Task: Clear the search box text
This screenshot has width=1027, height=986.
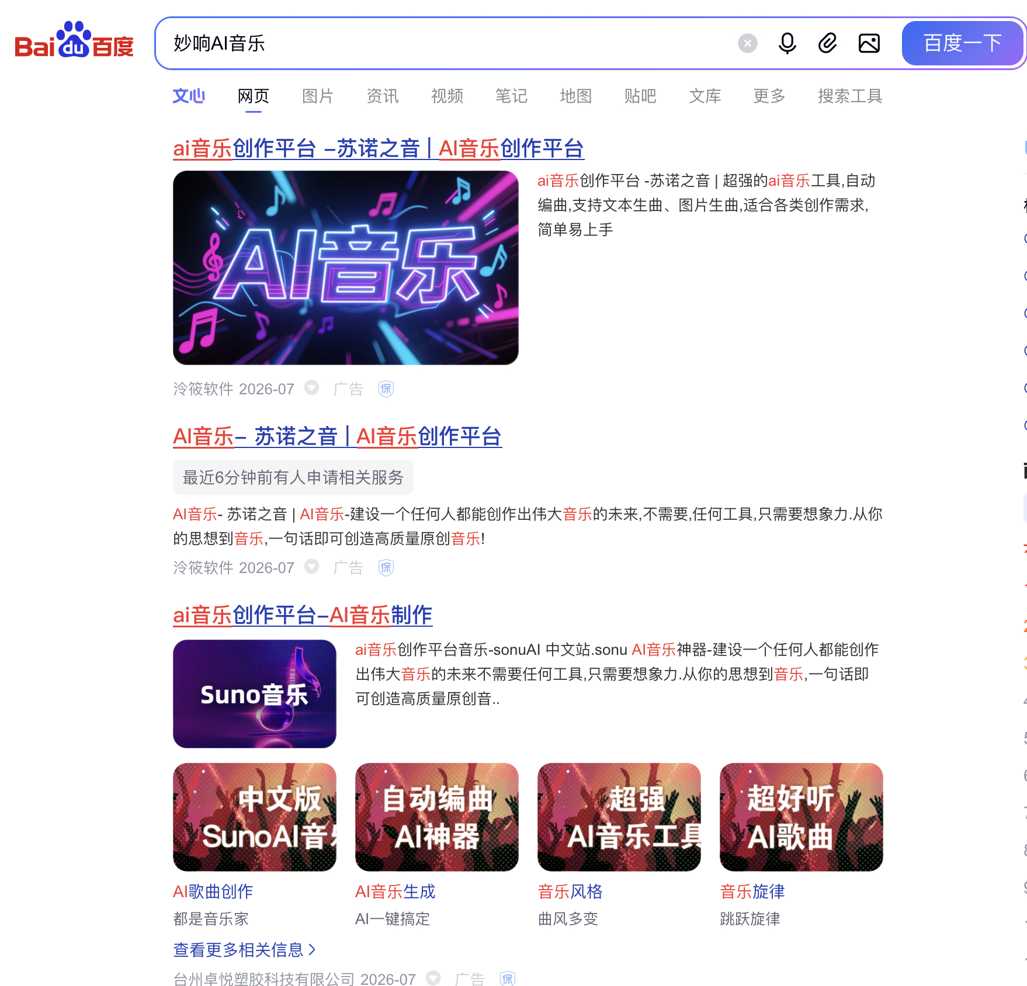Action: 747,43
